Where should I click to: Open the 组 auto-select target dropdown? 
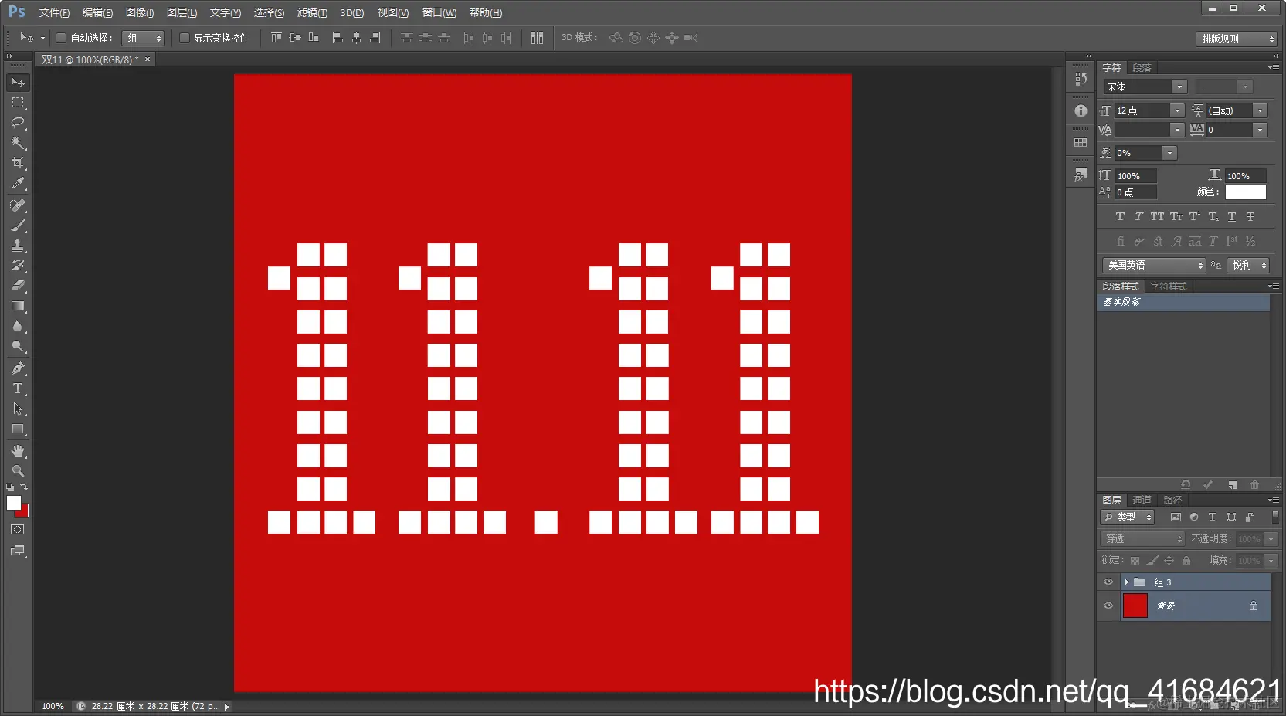[x=144, y=38]
